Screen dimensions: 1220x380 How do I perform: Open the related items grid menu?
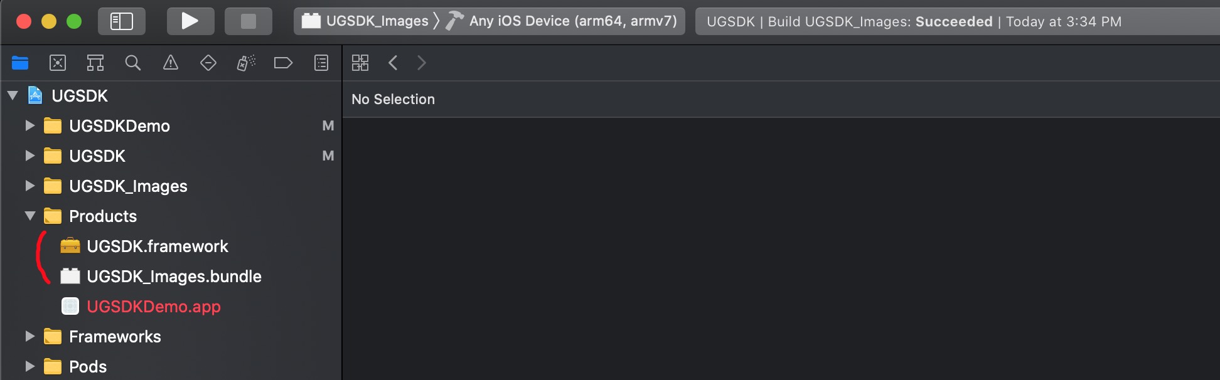point(360,63)
